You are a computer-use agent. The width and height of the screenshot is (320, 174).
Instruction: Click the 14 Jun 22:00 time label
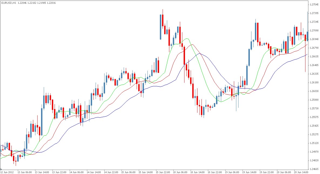[111, 172]
